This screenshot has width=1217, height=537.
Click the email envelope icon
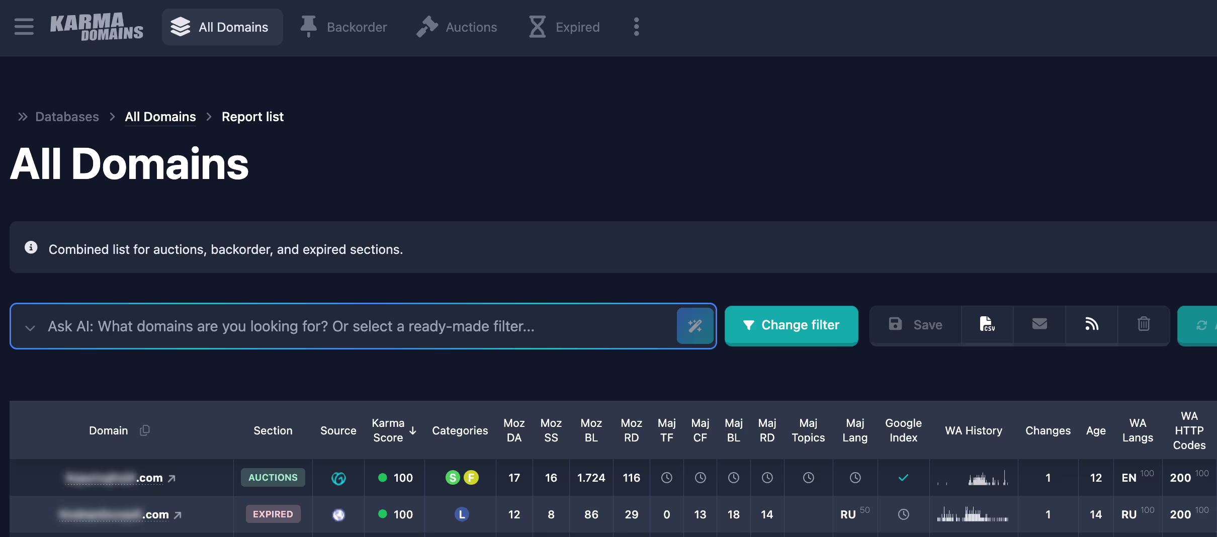coord(1039,325)
